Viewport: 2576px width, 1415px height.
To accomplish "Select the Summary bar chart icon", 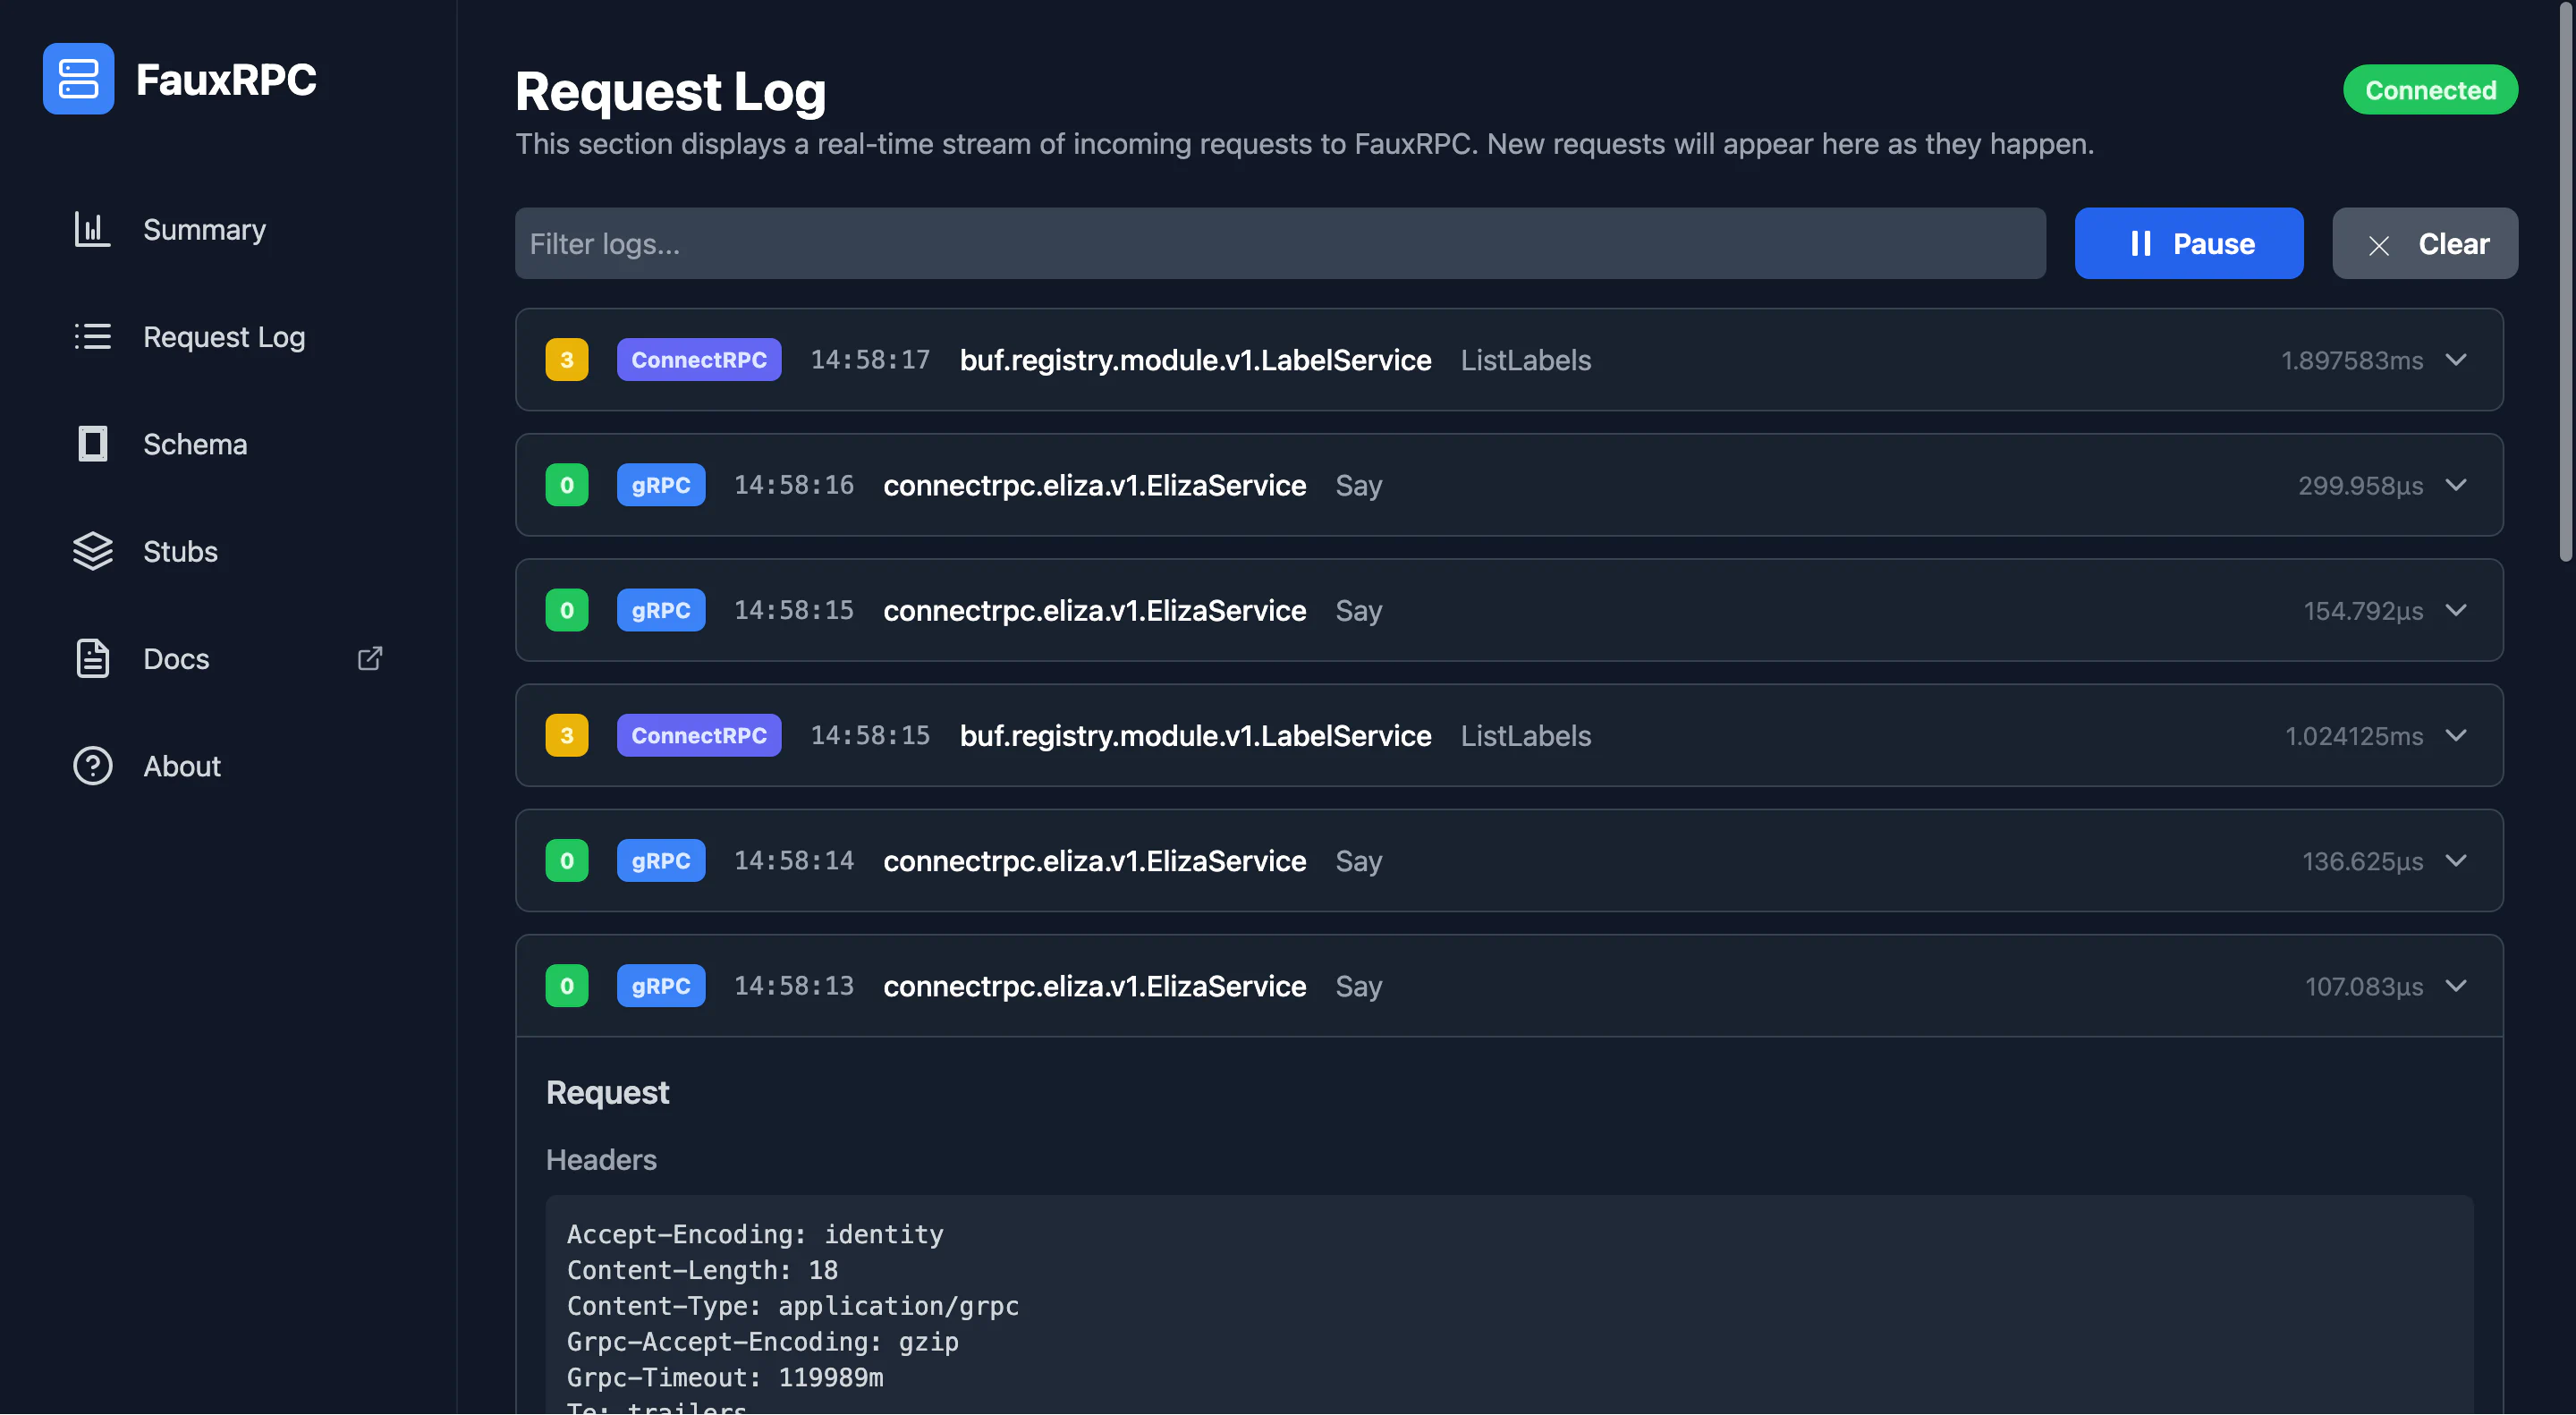I will 92,229.
